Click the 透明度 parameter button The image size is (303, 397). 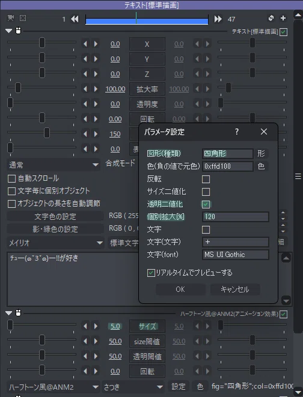(x=147, y=104)
